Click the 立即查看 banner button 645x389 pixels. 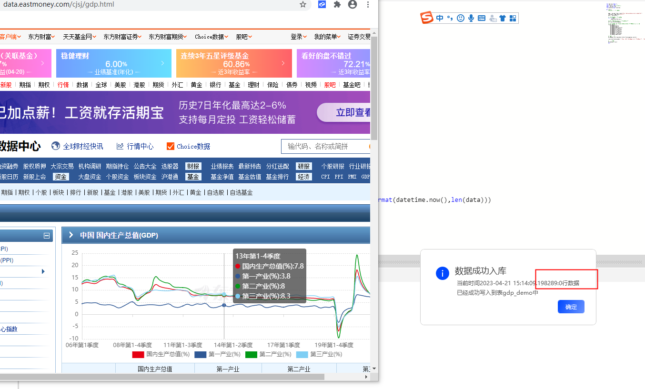[x=343, y=112]
